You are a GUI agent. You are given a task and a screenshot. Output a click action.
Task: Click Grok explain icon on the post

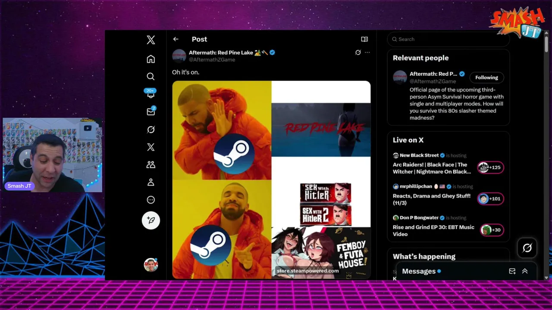[358, 53]
